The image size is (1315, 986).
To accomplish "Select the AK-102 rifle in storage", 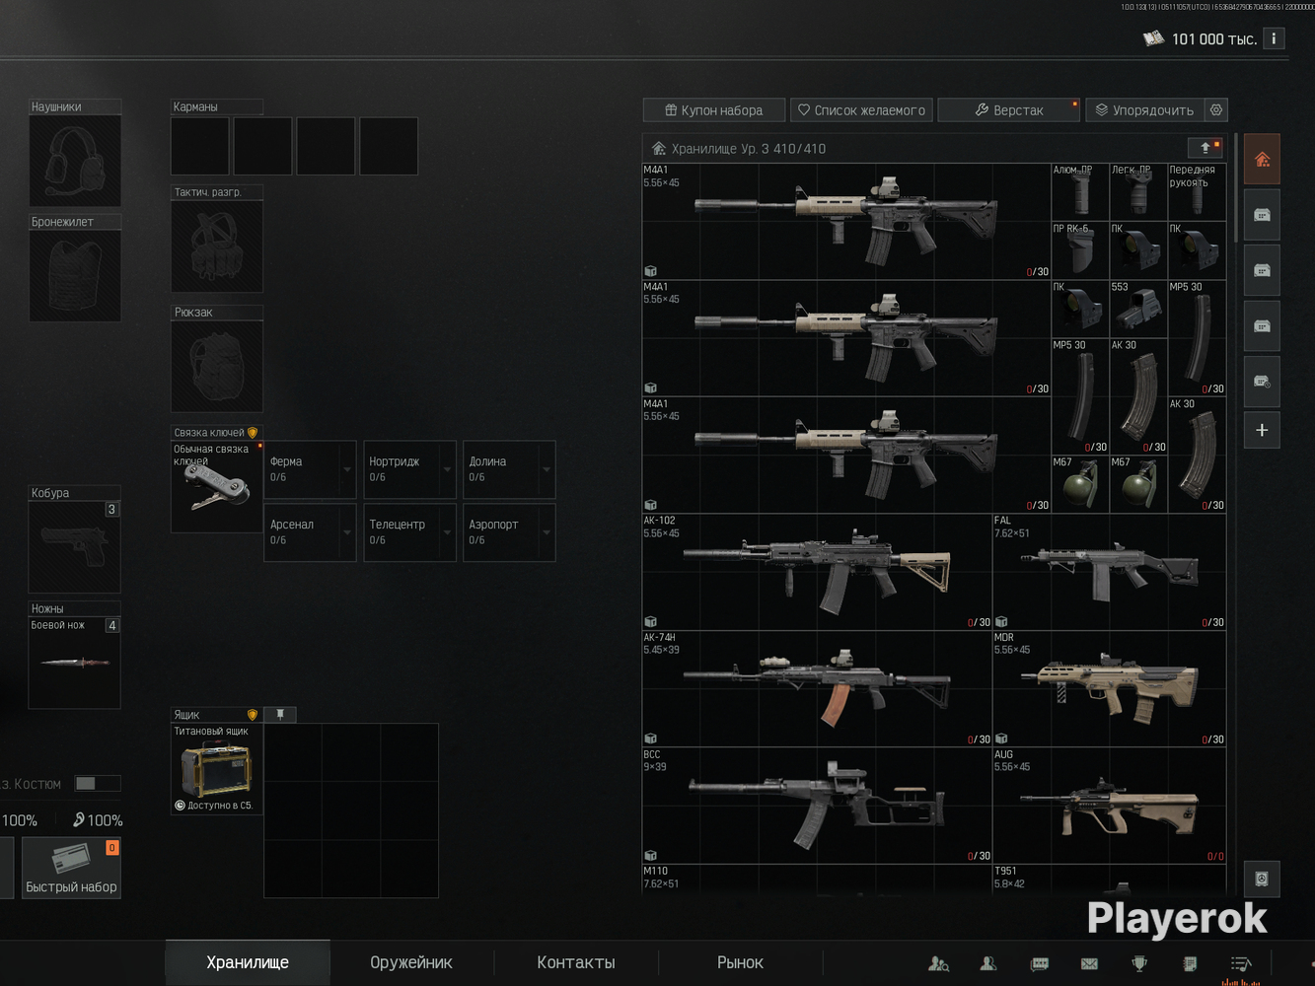I will [818, 572].
